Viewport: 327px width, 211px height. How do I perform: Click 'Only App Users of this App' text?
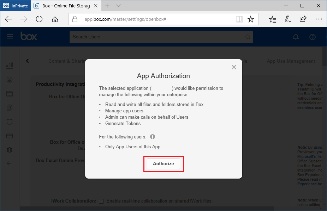tap(133, 147)
